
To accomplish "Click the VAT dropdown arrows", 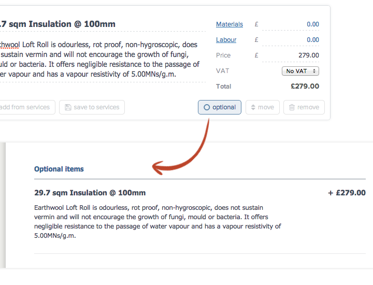I will [315, 71].
